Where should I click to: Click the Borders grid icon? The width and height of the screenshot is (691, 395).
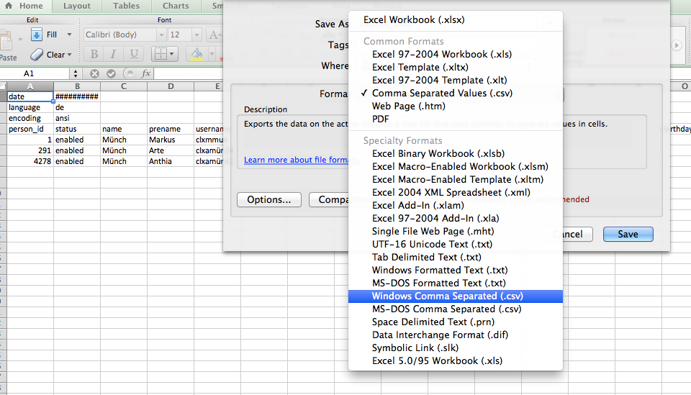tap(161, 55)
